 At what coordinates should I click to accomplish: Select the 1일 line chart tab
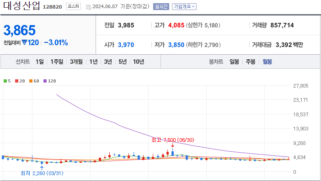(x=40, y=62)
